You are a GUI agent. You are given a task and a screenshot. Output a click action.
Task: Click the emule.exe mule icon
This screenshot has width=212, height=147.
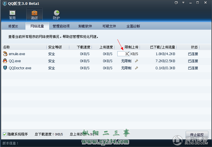pos(5,54)
